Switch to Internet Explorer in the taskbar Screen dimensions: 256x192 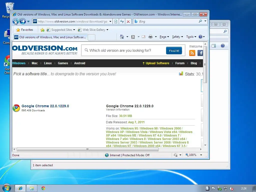coord(20,188)
